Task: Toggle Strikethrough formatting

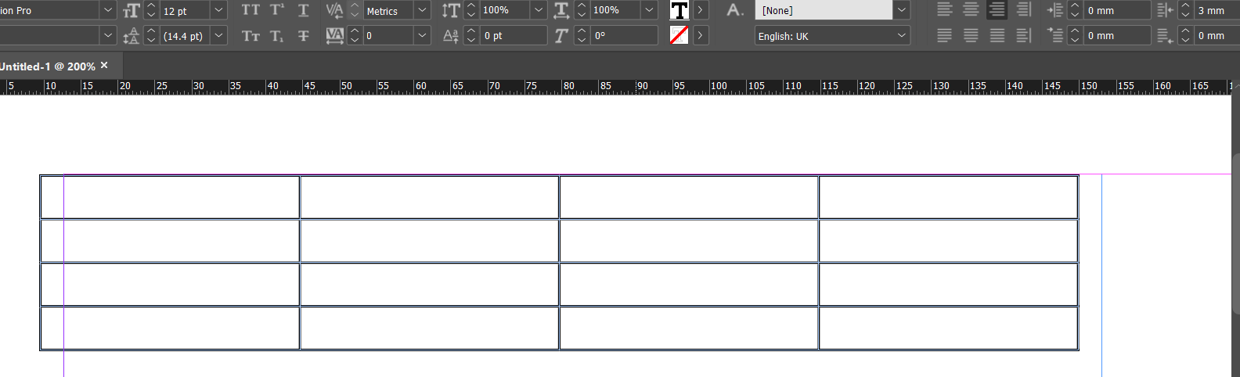Action: click(304, 36)
